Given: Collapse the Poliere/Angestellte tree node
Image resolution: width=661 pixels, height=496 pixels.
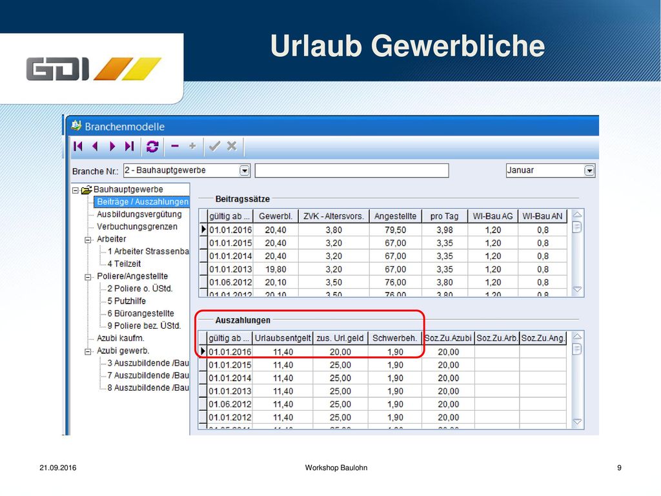Looking at the screenshot, I should coord(88,277).
